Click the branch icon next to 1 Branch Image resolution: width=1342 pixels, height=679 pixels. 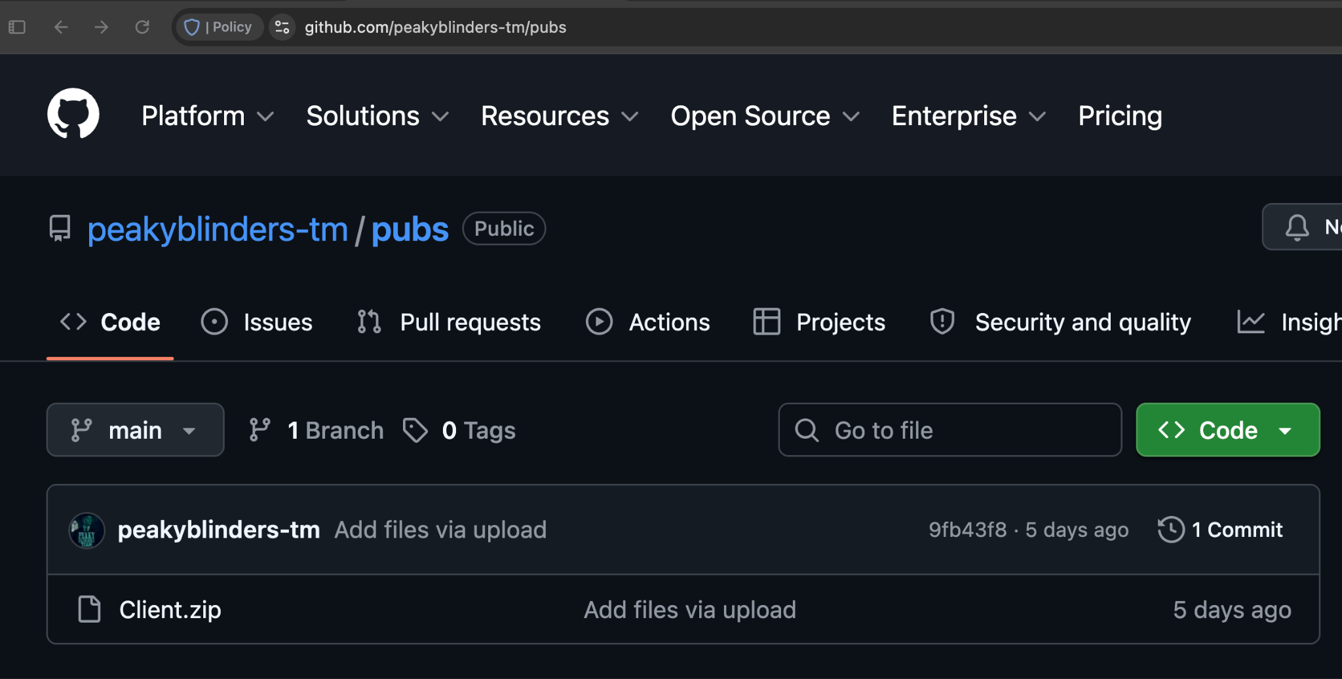tap(260, 430)
